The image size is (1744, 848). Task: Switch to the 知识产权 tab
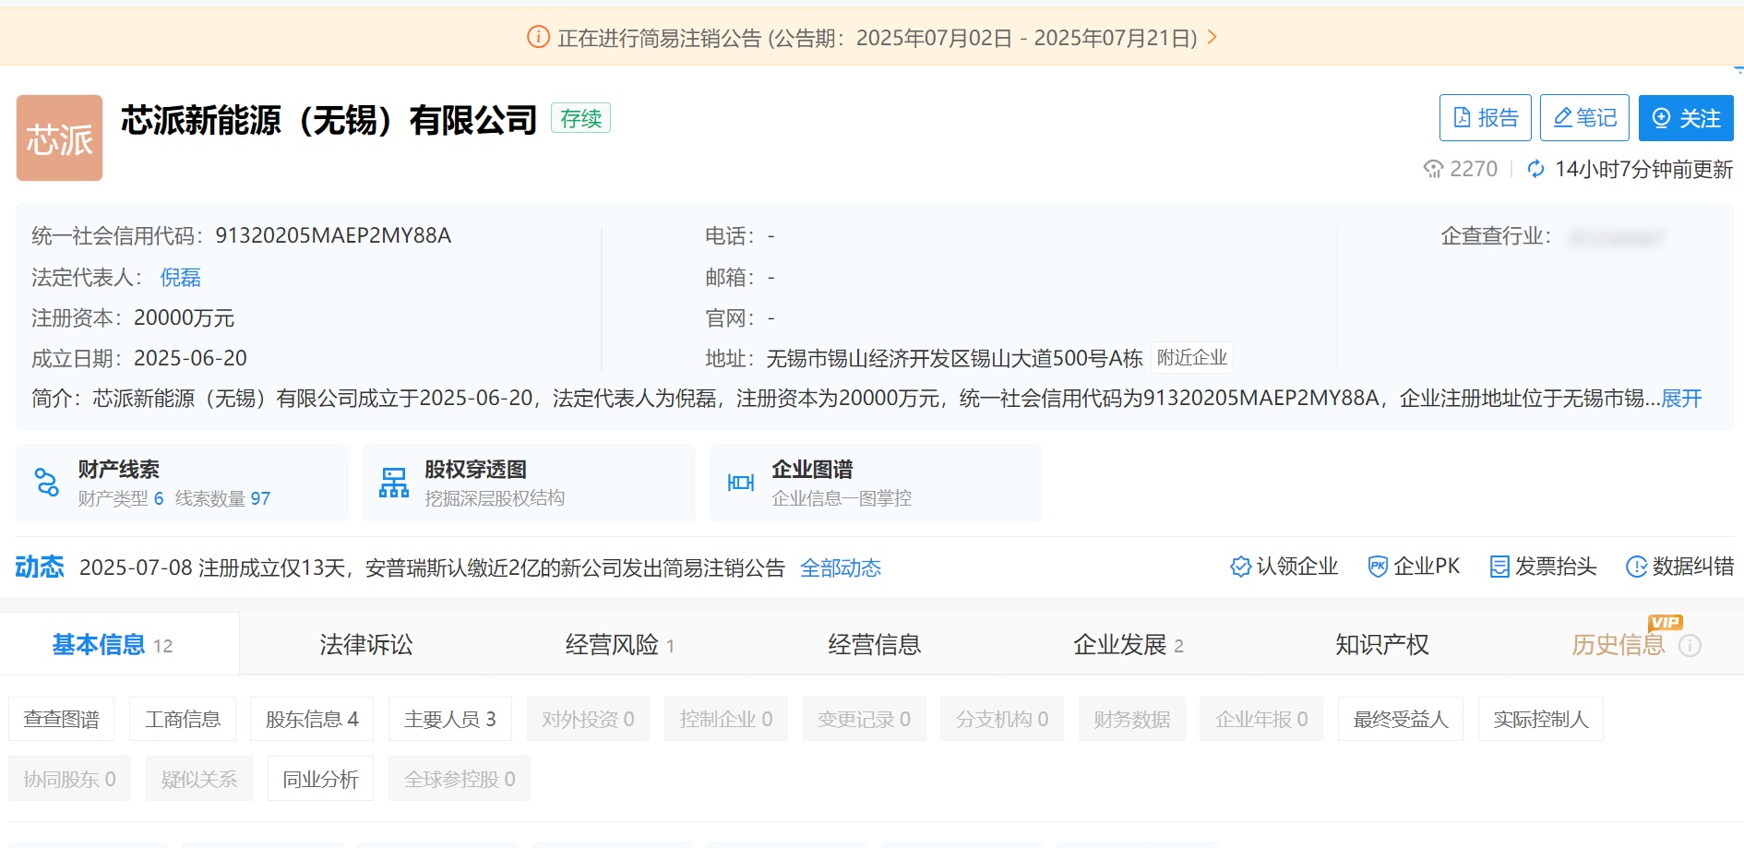(1381, 644)
